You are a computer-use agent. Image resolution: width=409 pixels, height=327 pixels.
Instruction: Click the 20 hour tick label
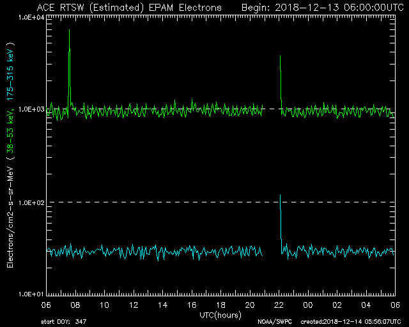250,305
